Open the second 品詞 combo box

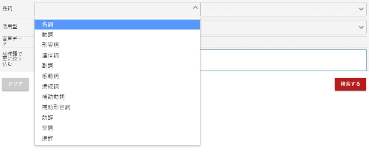[283, 9]
